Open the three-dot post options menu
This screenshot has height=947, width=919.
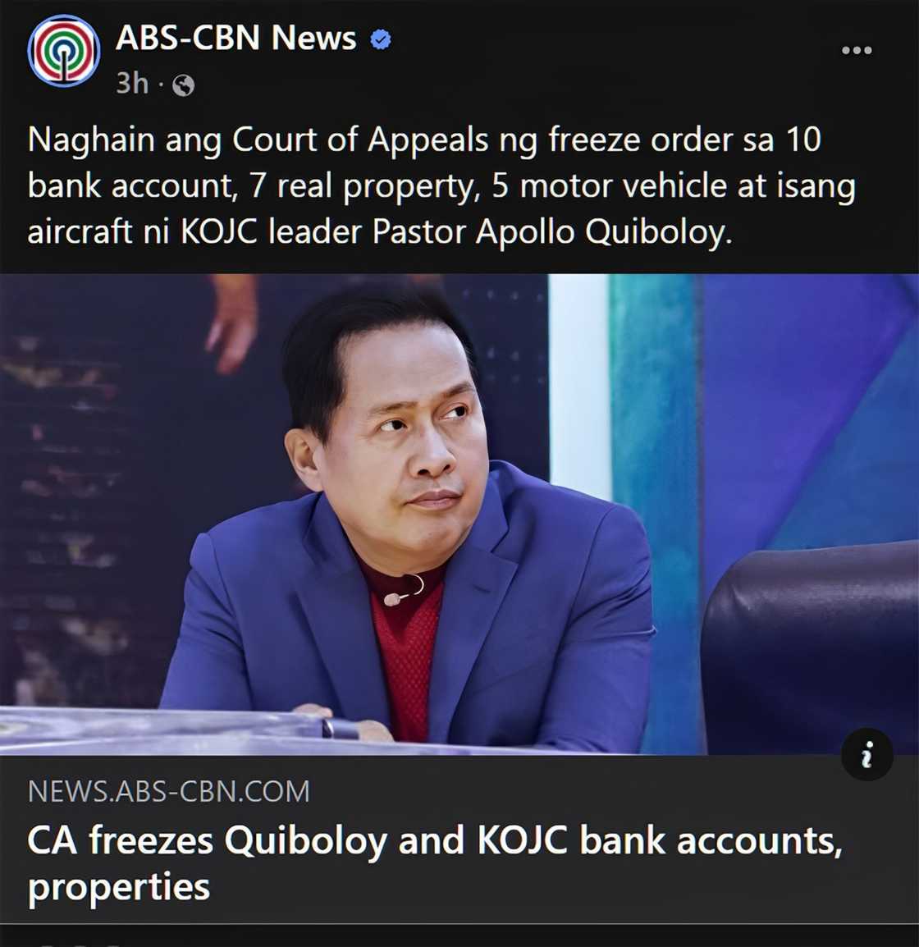857,50
